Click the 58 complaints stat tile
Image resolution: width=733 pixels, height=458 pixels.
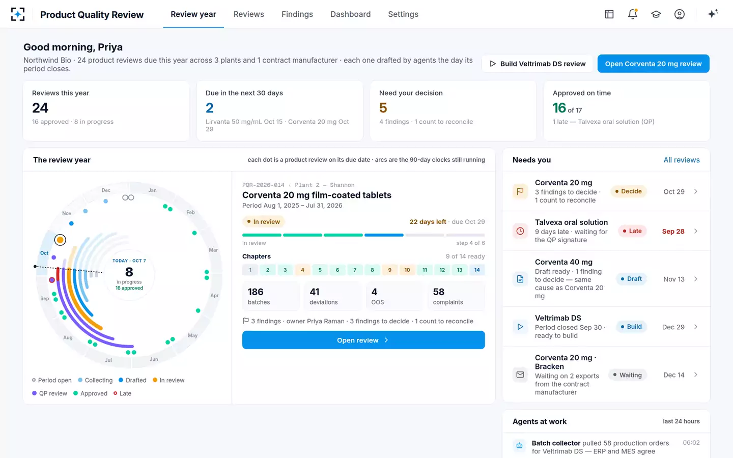[457, 296]
